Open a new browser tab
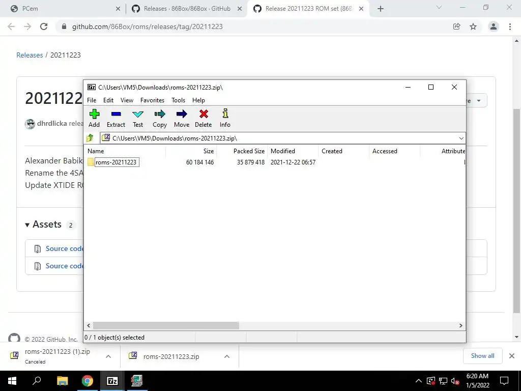The height and width of the screenshot is (391, 521). pyautogui.click(x=381, y=9)
